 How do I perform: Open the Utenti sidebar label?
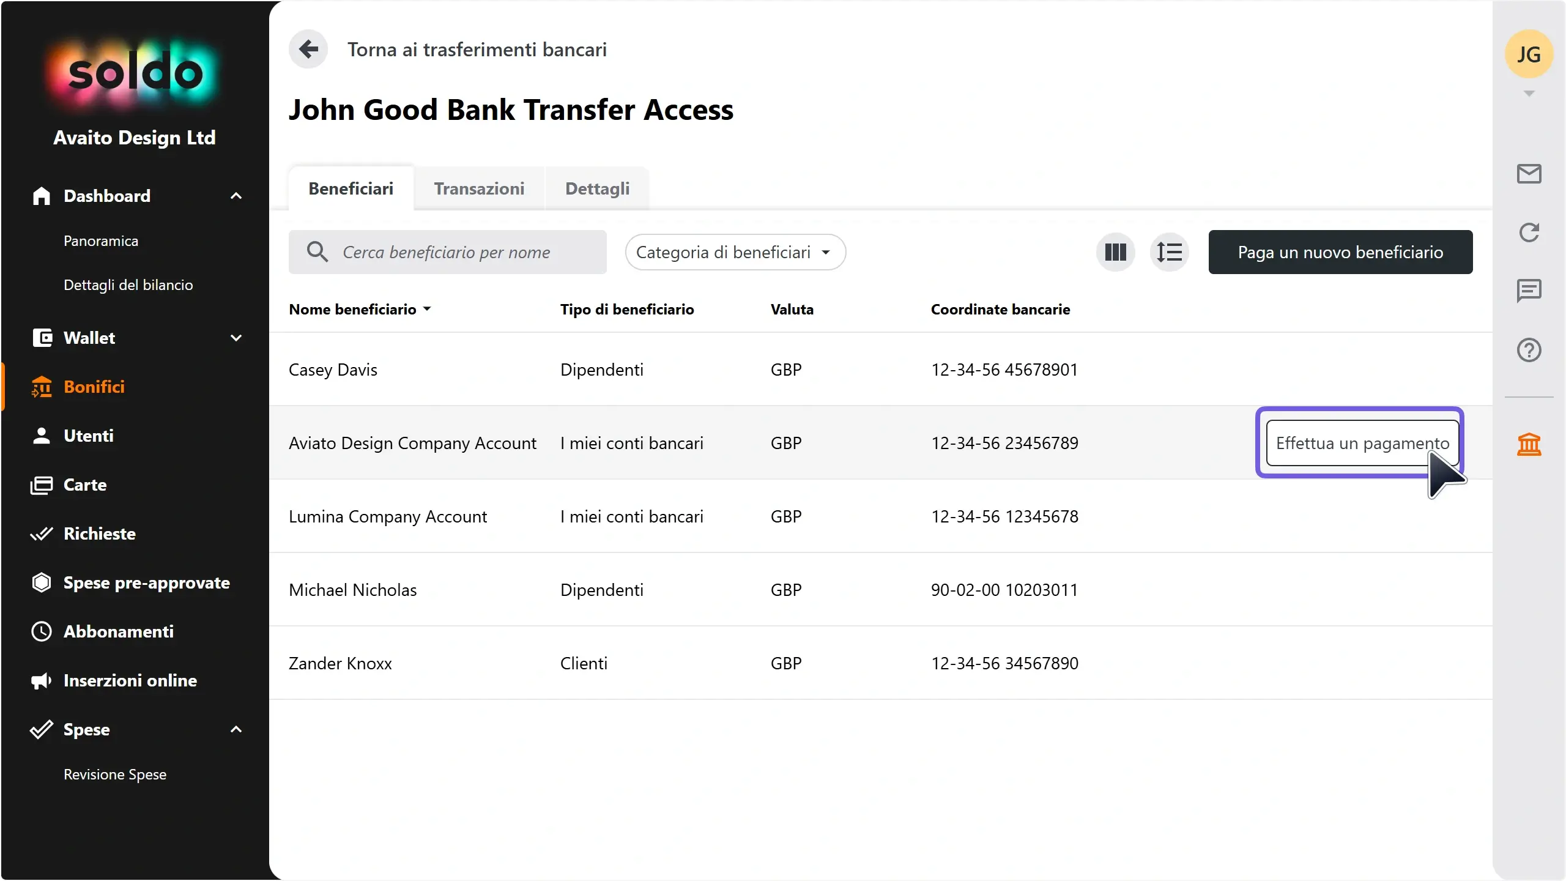(89, 436)
